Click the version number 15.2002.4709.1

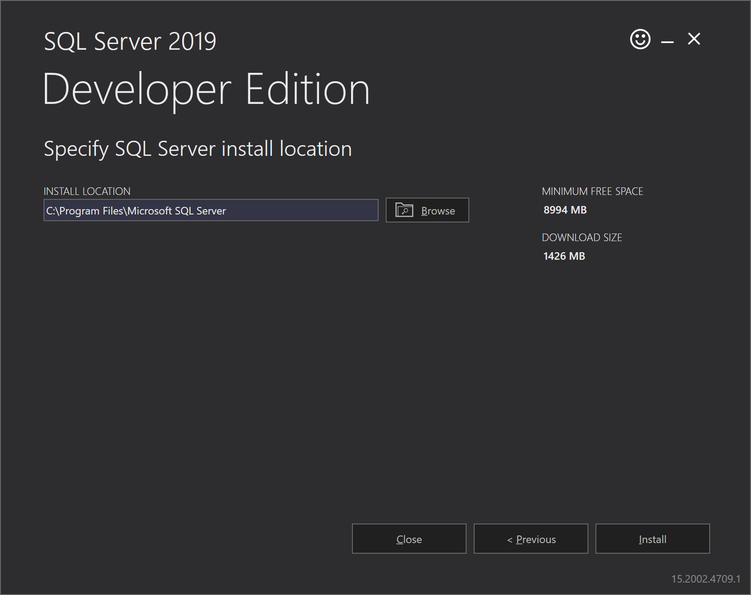point(706,579)
